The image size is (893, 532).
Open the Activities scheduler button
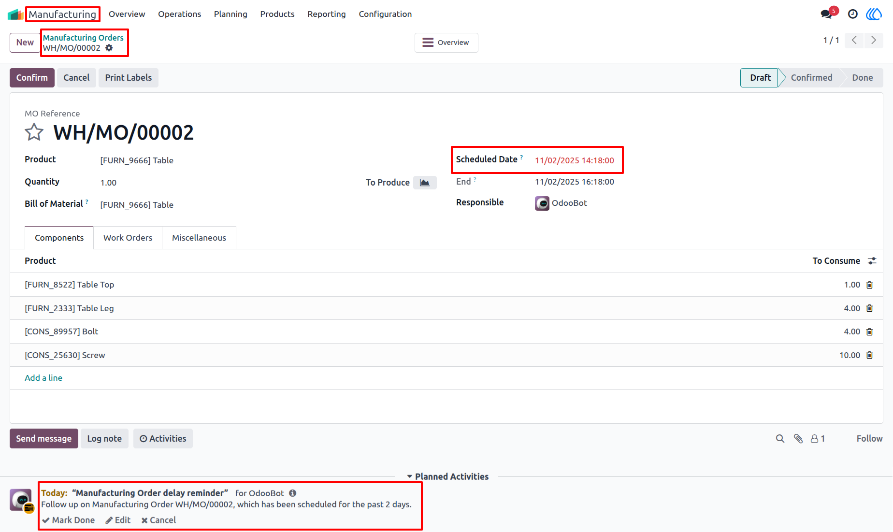pos(163,439)
